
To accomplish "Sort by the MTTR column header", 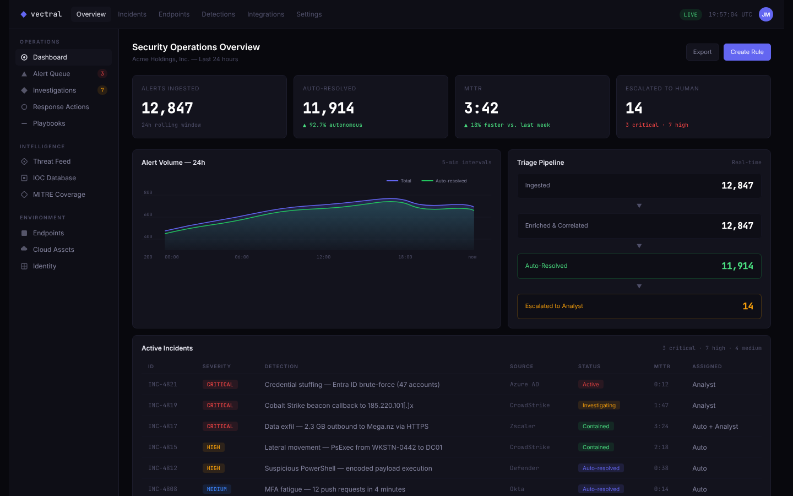I will [x=662, y=366].
